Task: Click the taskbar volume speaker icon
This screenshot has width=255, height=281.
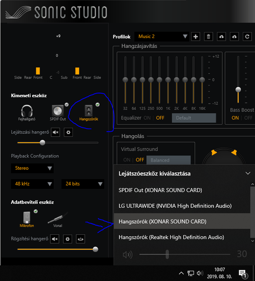Action: pos(200,273)
